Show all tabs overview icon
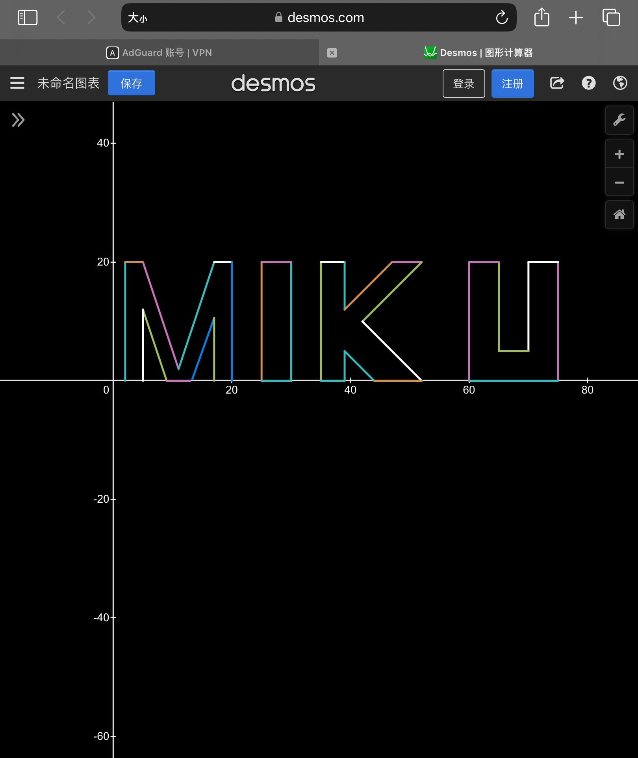 (x=611, y=17)
